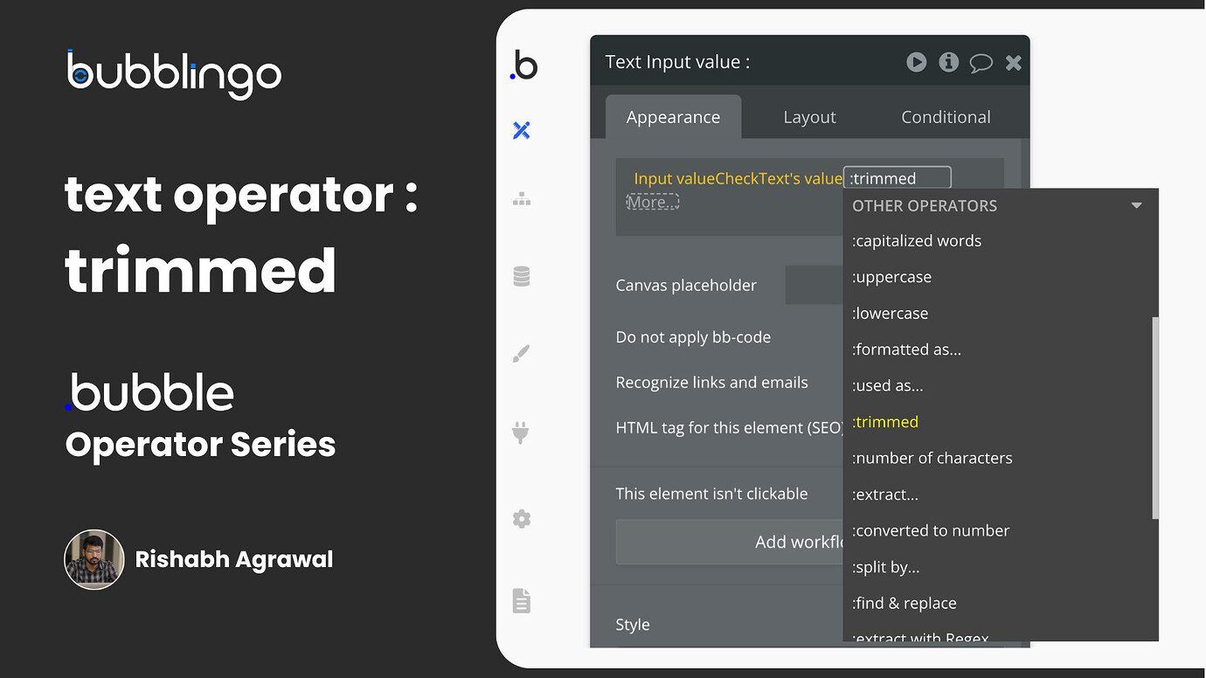
Task: Switch to the Layout tab
Action: click(x=809, y=115)
